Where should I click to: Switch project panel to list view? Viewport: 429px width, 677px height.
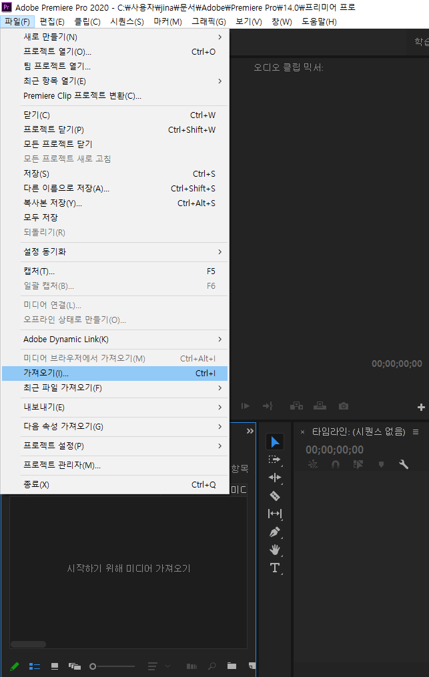point(35,666)
